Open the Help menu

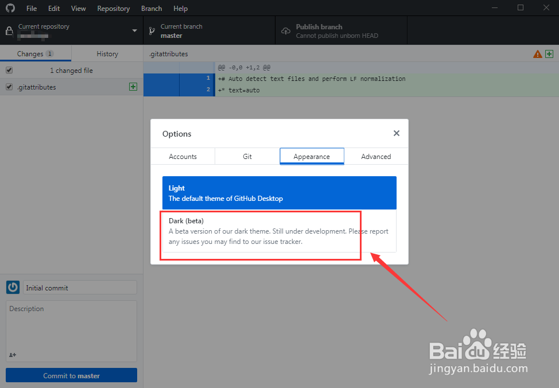coord(180,8)
